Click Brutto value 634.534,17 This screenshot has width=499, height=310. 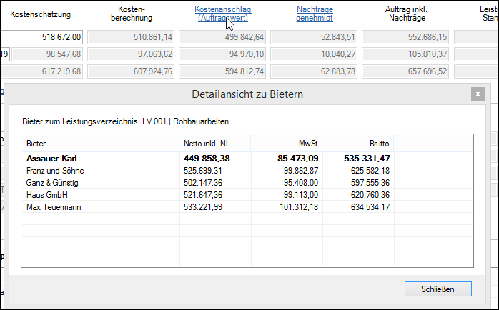tap(370, 207)
